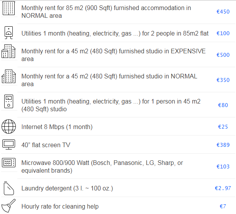Open the €100 utilities price link
This screenshot has height=214, width=236.
point(223,34)
